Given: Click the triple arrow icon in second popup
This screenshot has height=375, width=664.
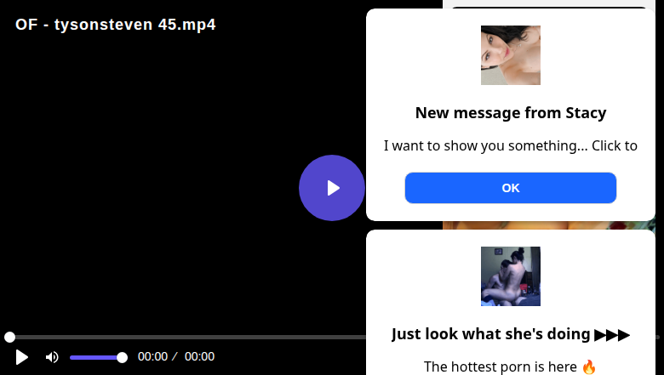Looking at the screenshot, I should coord(612,334).
